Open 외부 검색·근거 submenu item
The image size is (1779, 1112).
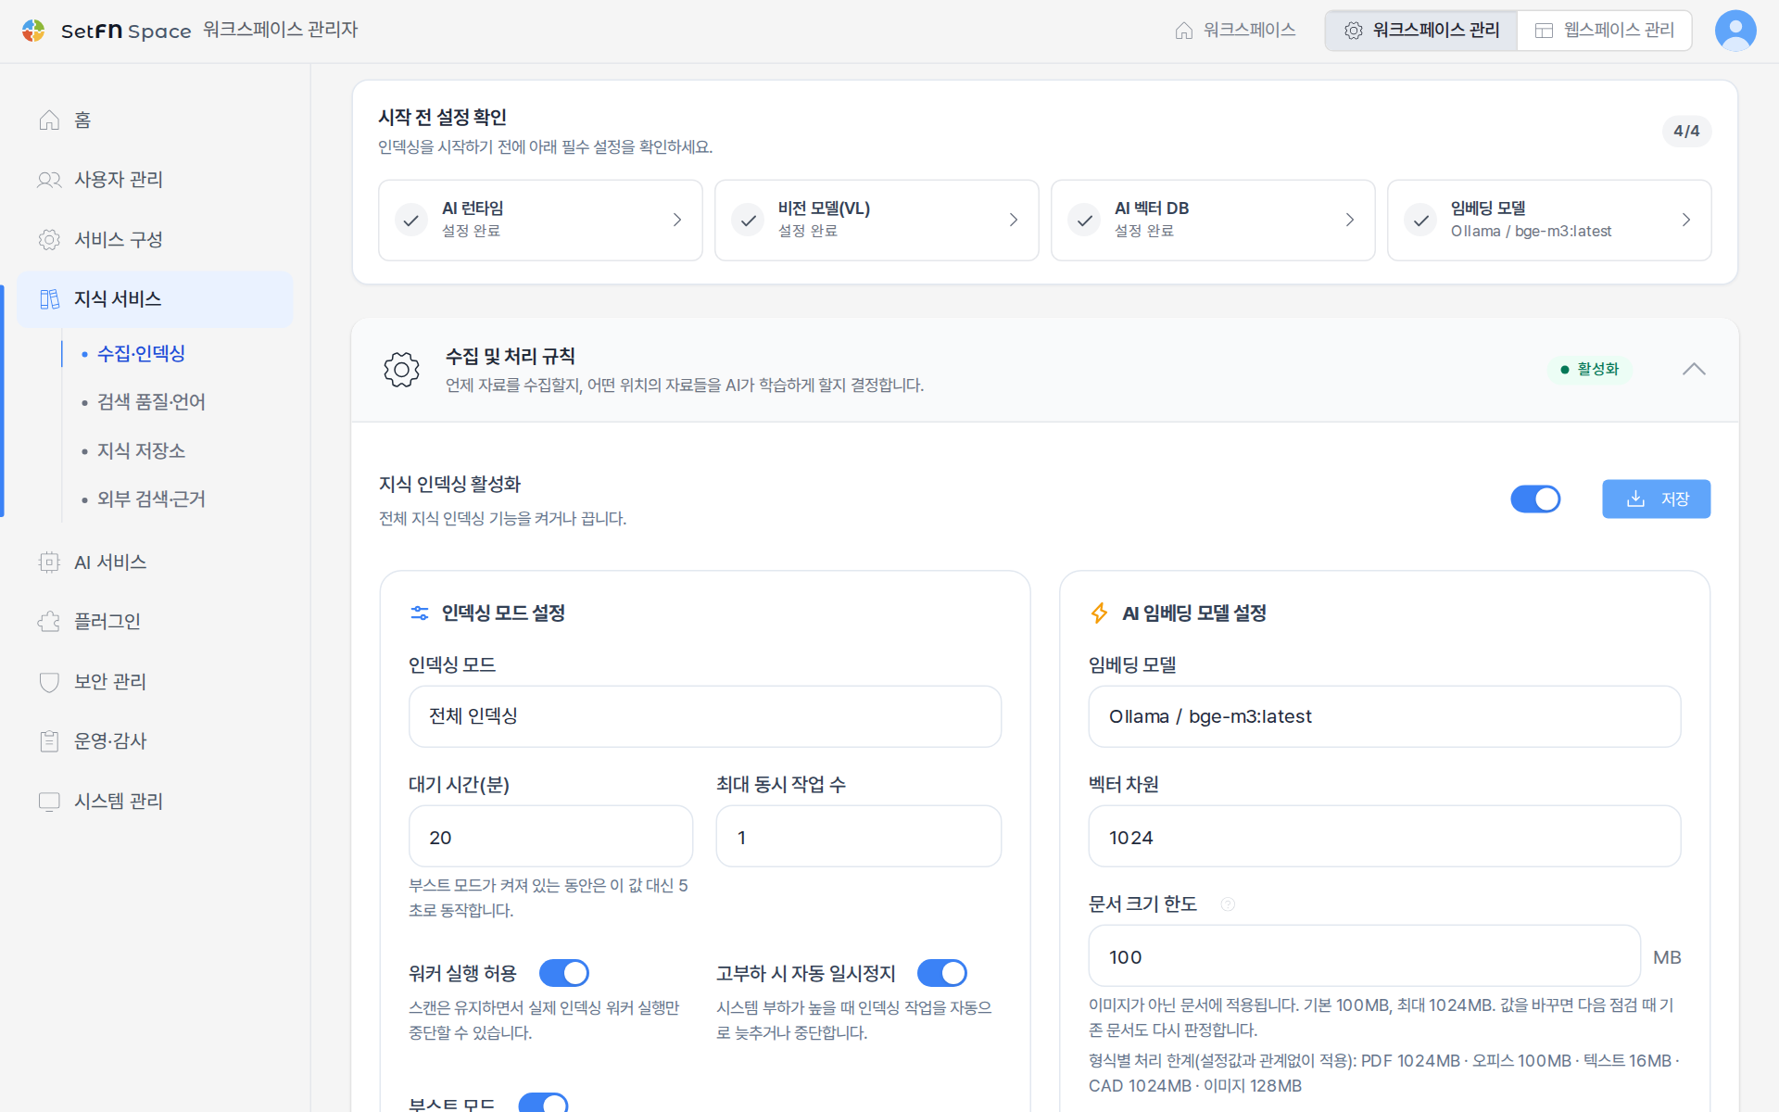[x=151, y=499]
